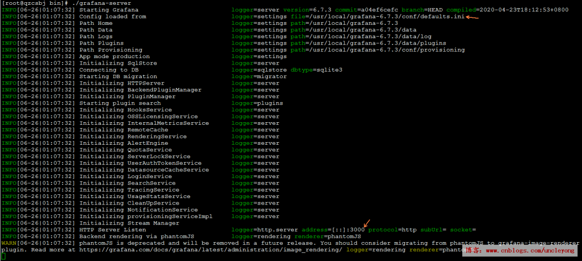Select the logger=plugins entry

tap(257, 103)
